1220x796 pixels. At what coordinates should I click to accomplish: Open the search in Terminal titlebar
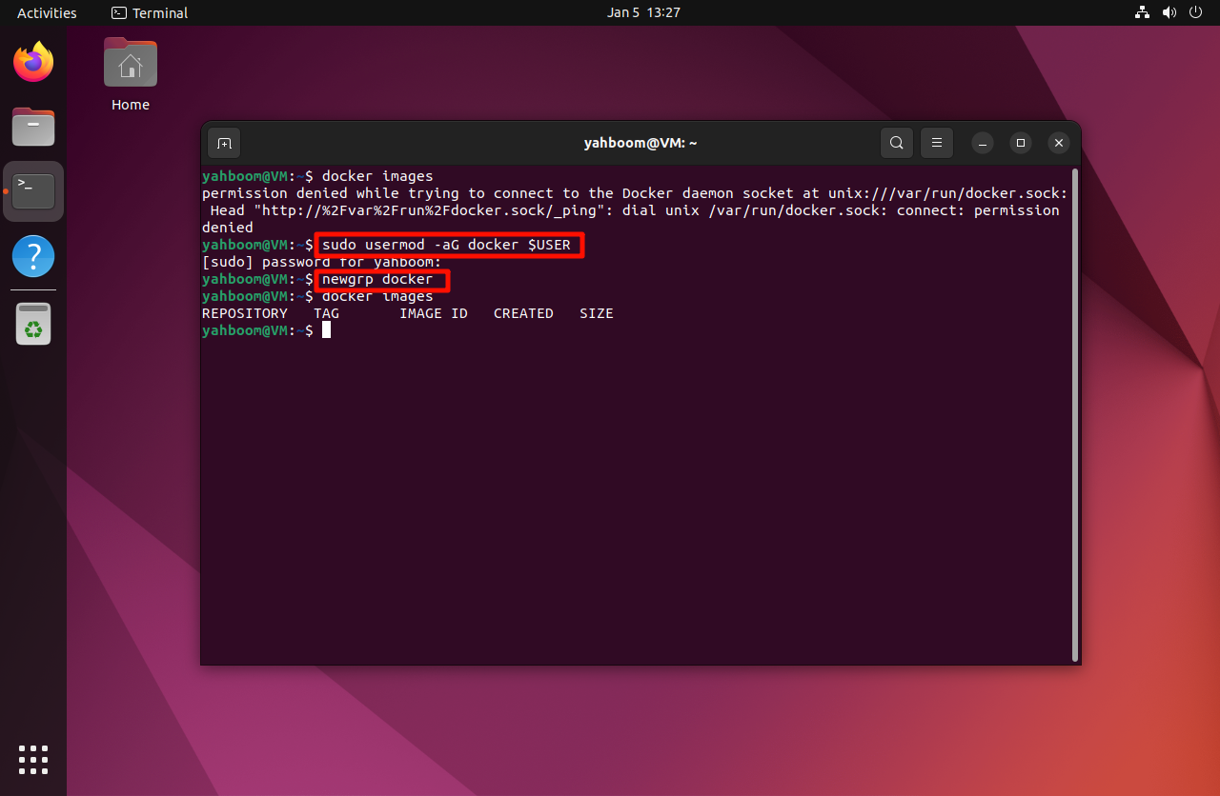(896, 142)
